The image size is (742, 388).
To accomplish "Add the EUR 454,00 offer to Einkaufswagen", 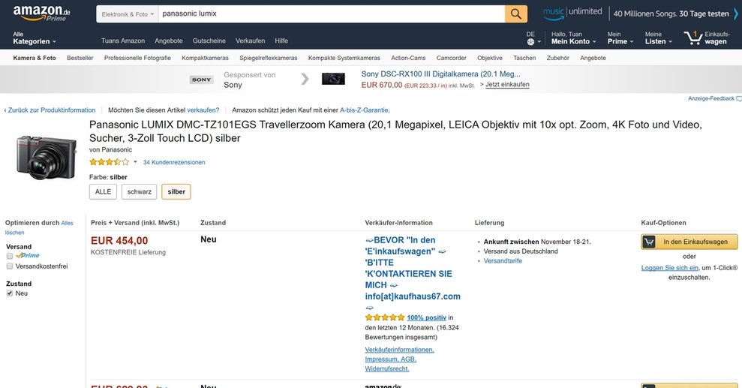I will pos(689,242).
